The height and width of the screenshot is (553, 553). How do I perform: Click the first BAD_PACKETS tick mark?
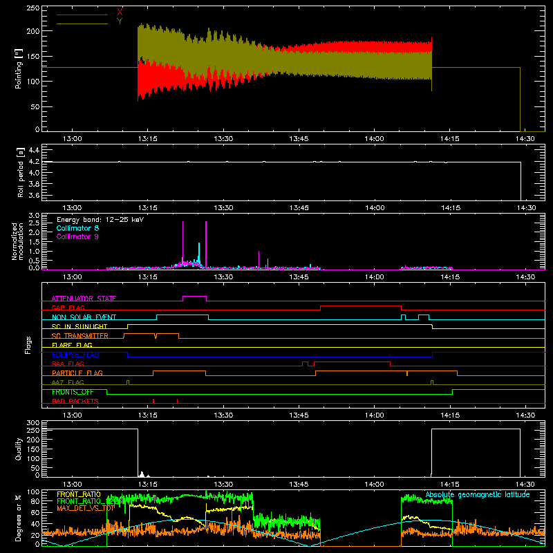point(153,401)
